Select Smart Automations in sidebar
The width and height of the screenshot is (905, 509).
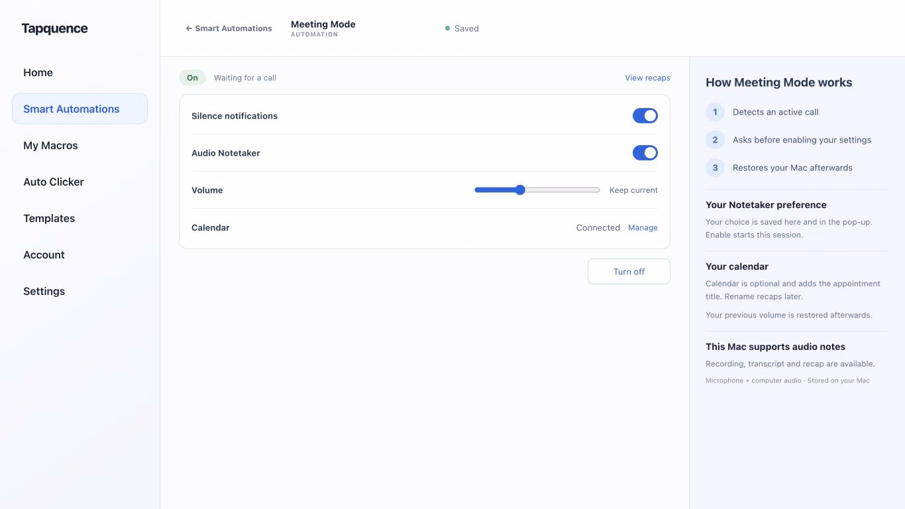coord(80,109)
